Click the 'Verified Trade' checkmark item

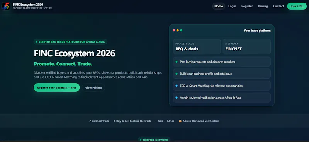click(x=99, y=121)
